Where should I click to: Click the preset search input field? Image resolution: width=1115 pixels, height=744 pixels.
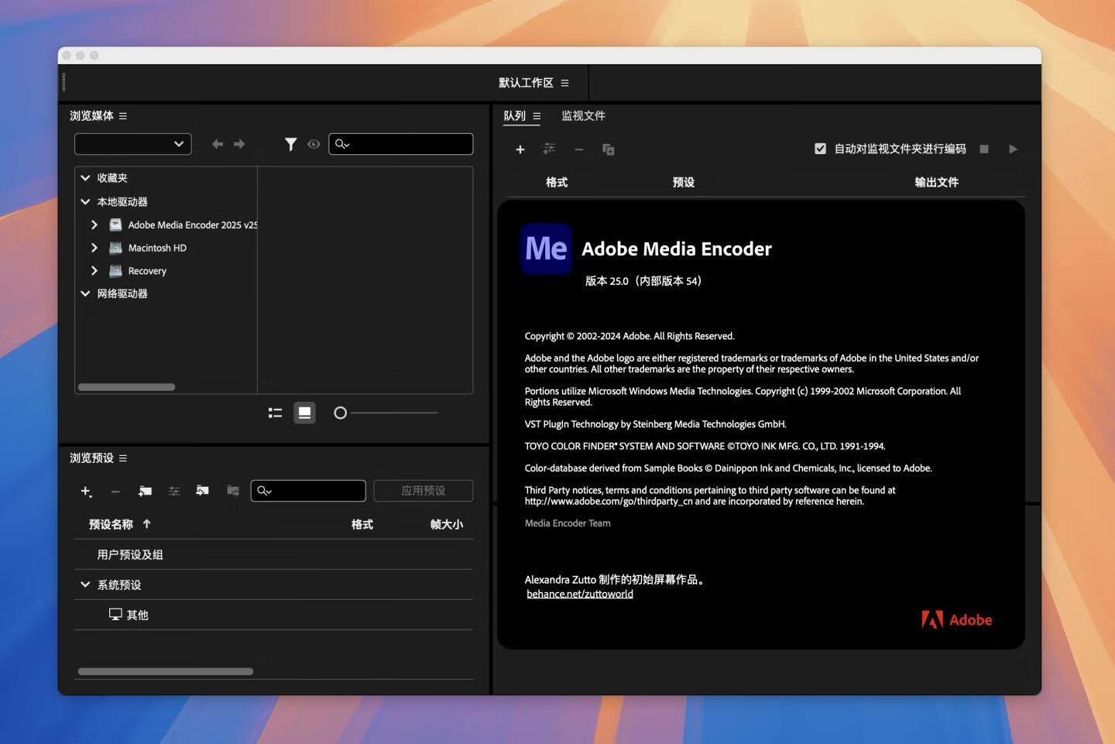[308, 490]
